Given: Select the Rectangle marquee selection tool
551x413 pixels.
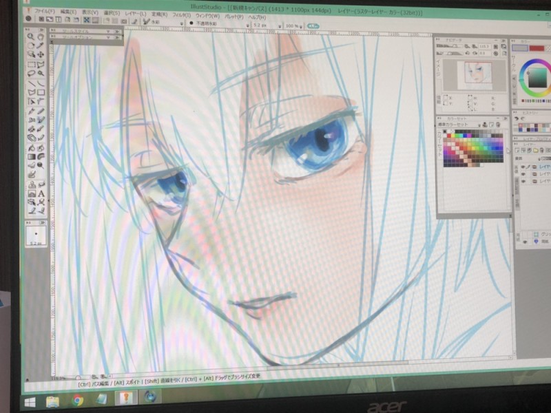Looking at the screenshot, I should coord(31,64).
